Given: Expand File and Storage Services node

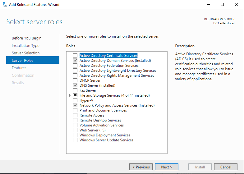Looking at the screenshot, I should point(70,95).
